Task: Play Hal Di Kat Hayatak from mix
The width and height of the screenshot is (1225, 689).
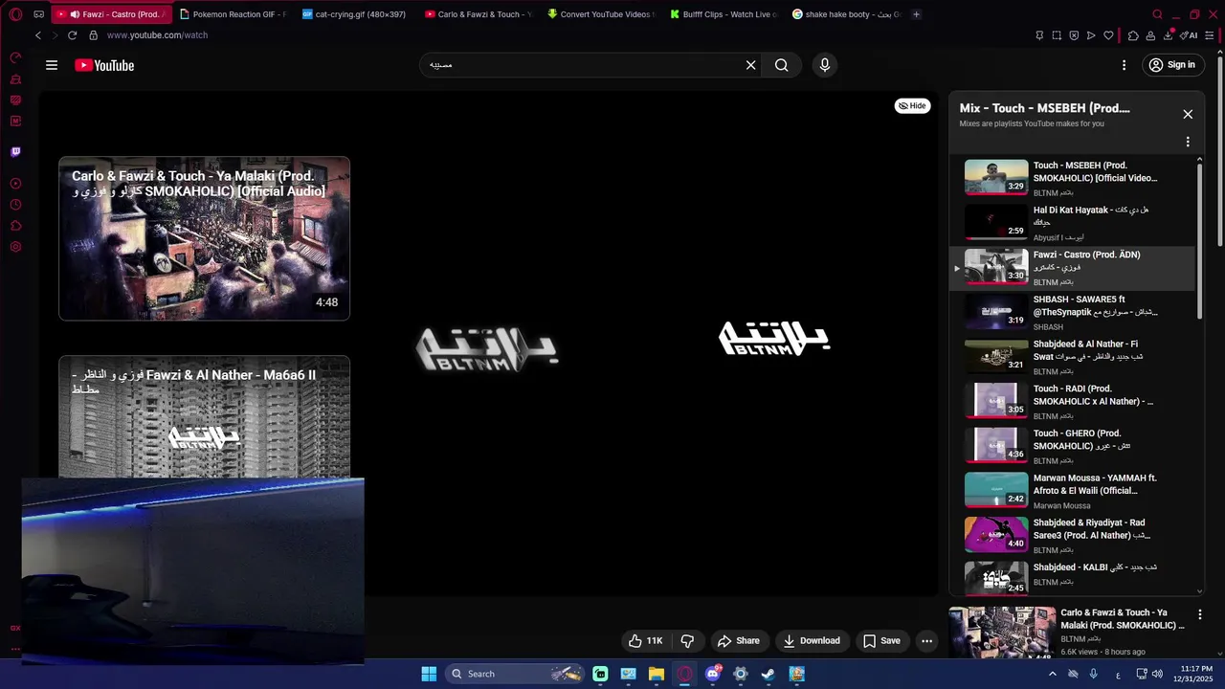Action: [x=1072, y=222]
